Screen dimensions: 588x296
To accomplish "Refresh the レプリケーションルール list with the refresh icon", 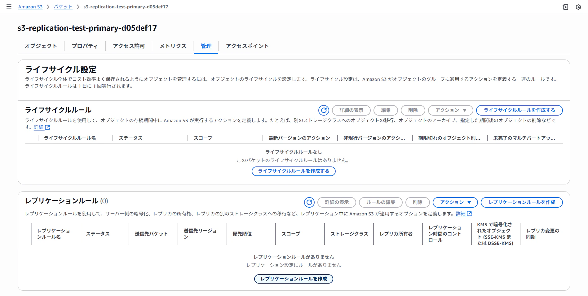I will pos(309,202).
